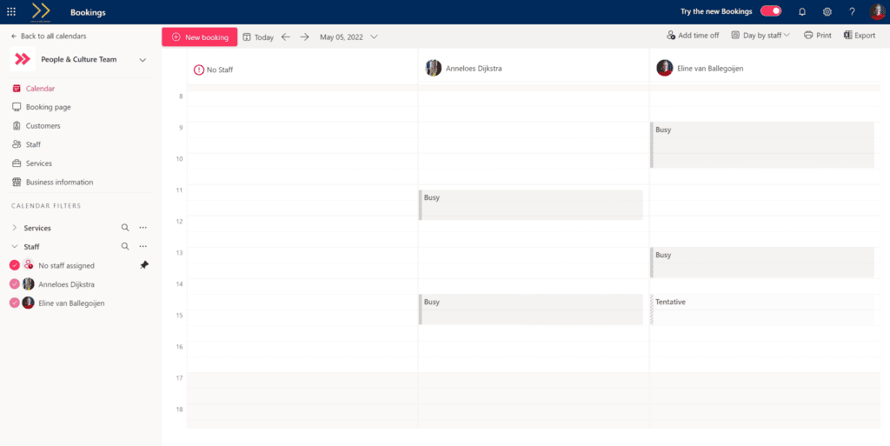This screenshot has width=890, height=446.
Task: Click the No Staff warning icon in column header
Action: [x=199, y=70]
